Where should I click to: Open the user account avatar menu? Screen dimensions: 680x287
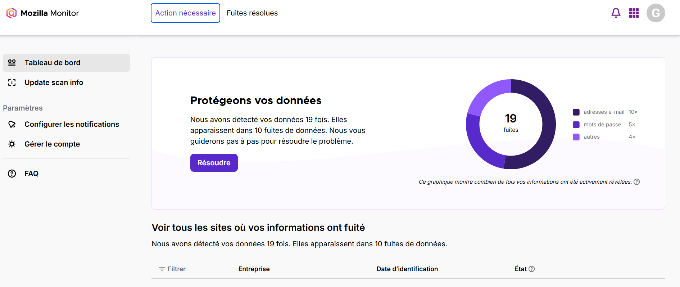click(656, 13)
